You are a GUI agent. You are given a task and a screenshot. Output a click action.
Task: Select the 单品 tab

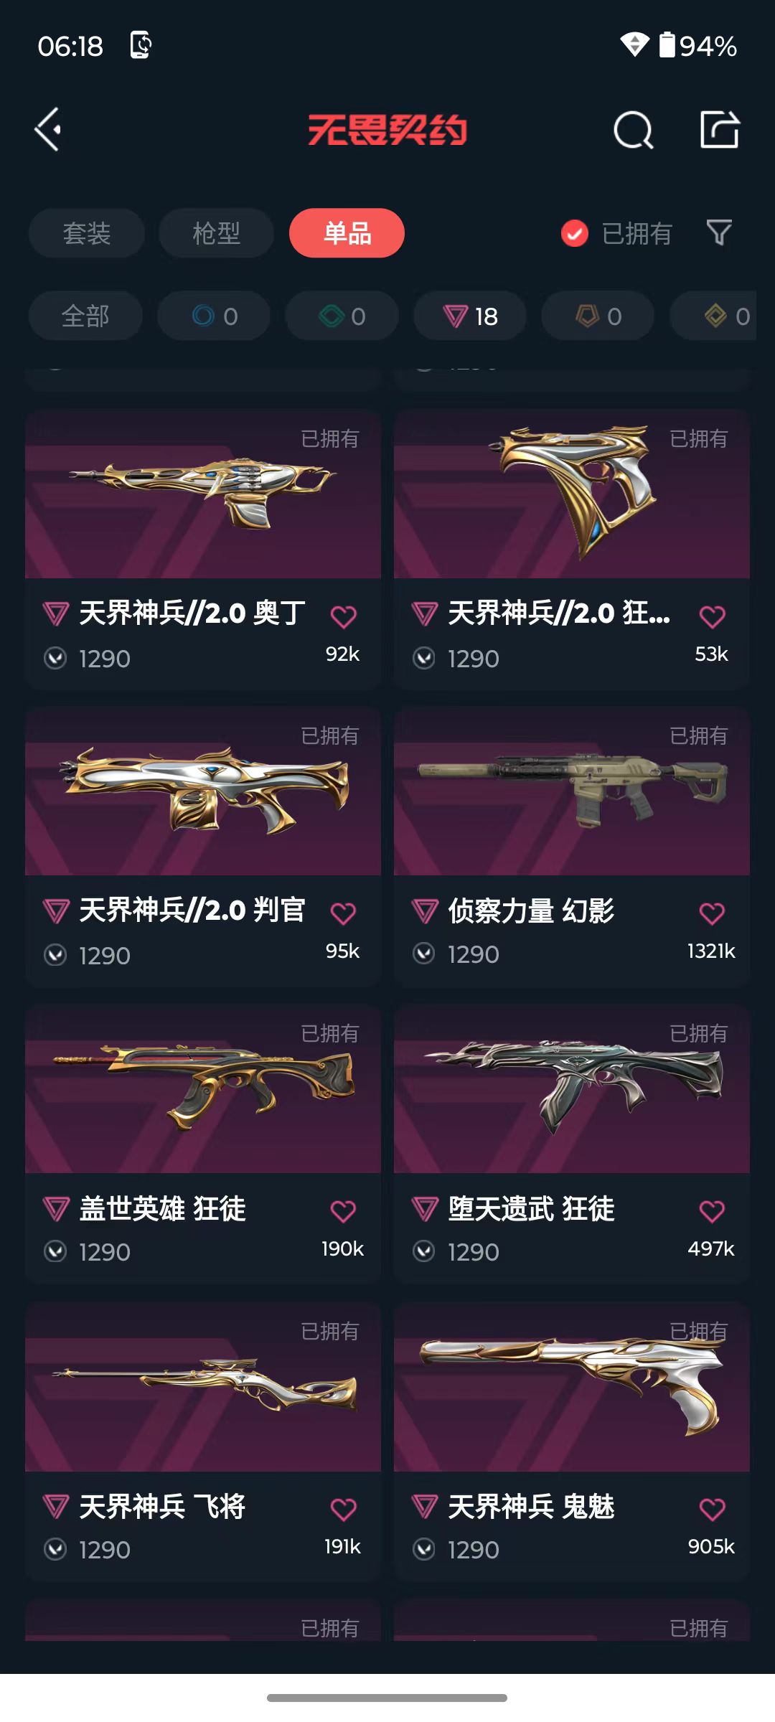347,233
